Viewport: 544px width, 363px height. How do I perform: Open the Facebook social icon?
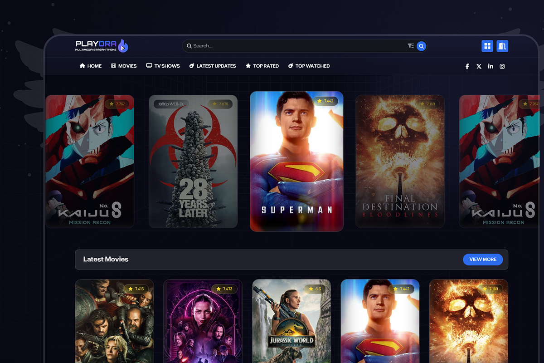coord(467,66)
